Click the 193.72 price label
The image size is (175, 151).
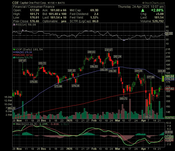(x=42, y=63)
